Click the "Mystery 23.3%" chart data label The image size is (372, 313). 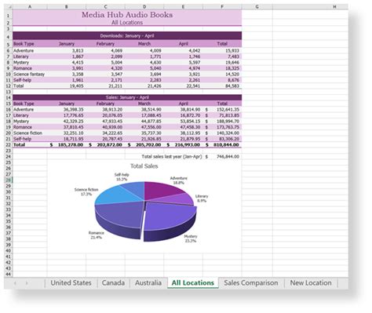(191, 238)
